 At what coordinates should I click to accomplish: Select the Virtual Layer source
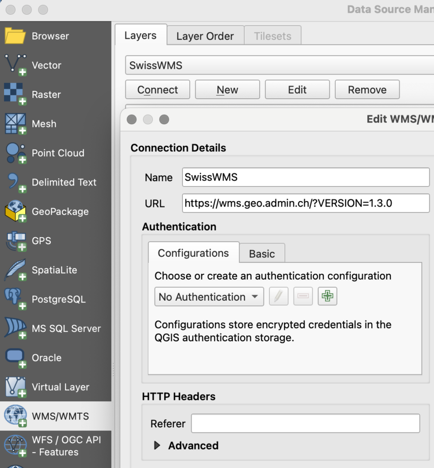click(60, 387)
